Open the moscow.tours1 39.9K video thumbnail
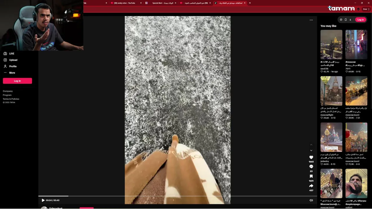The image size is (372, 209). click(x=356, y=91)
